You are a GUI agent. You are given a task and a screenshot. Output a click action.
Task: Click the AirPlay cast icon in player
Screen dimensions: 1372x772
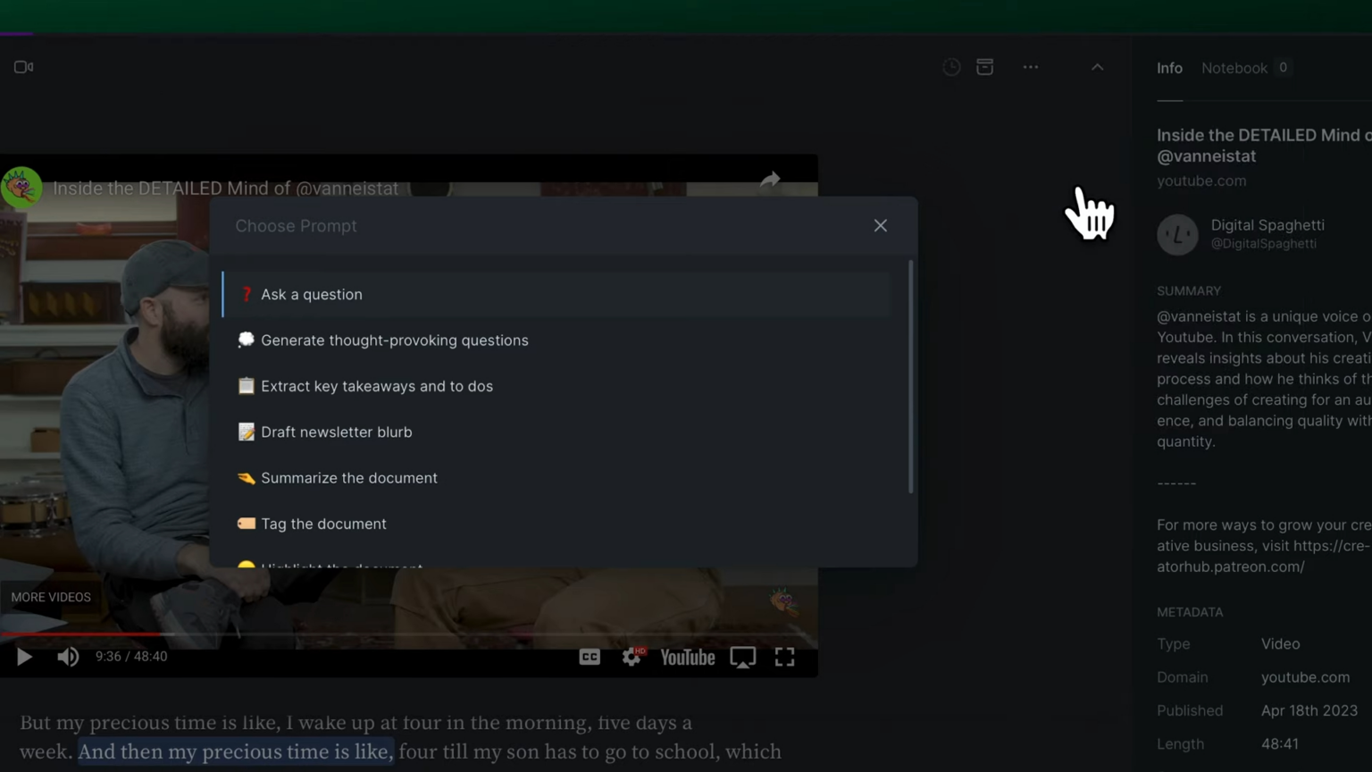[743, 657]
